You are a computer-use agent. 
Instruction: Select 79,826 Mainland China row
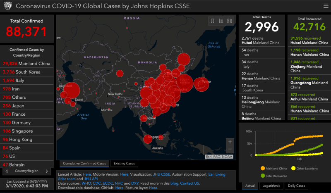tap(27, 64)
